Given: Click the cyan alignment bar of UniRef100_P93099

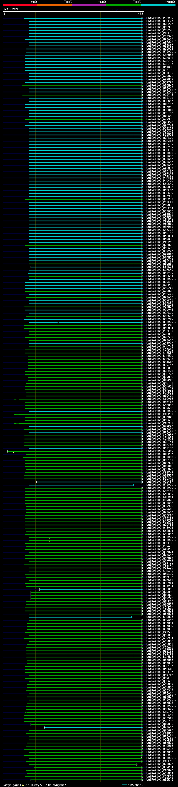Looking at the screenshot, I should click(83, 18).
